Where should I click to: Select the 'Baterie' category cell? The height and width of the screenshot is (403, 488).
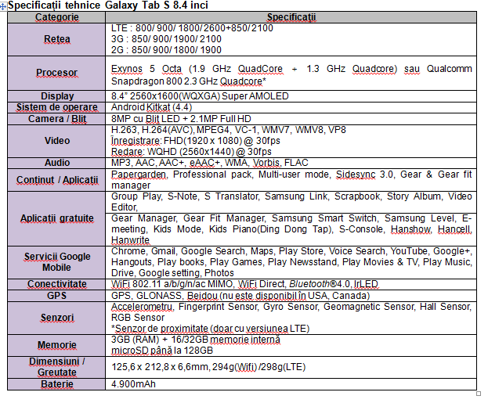(x=56, y=384)
